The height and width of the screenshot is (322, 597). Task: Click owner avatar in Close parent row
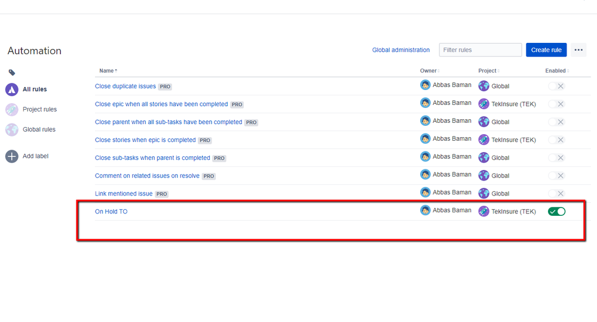click(425, 120)
